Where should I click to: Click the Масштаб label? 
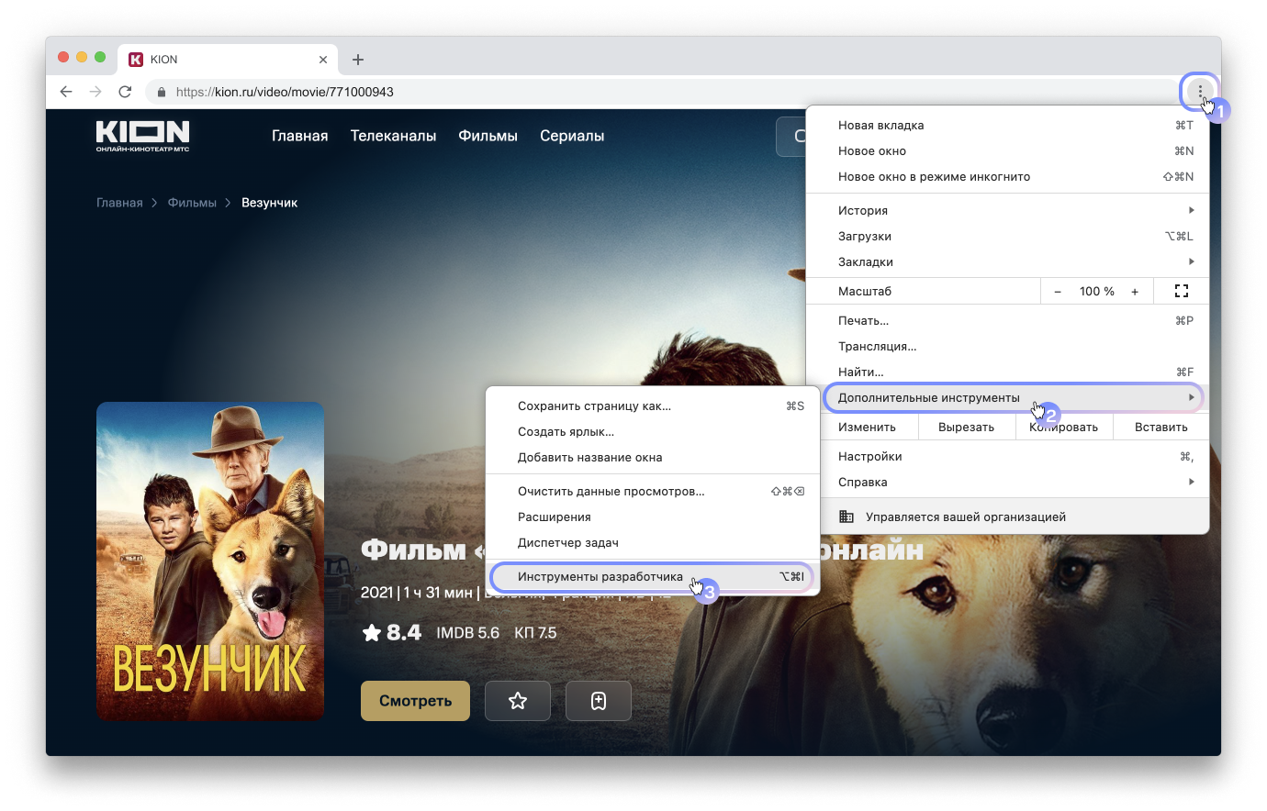point(865,292)
